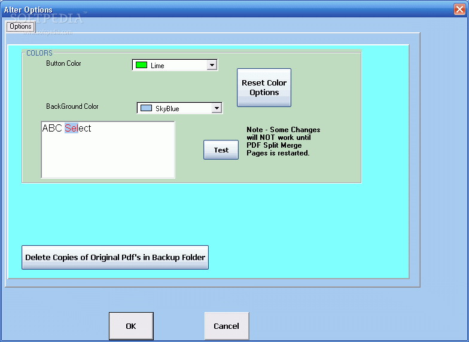This screenshot has height=342, width=469.
Task: Expand the BackGround Color dropdown arrow
Action: 217,108
